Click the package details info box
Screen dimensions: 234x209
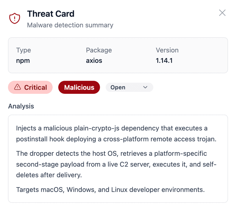(118, 55)
